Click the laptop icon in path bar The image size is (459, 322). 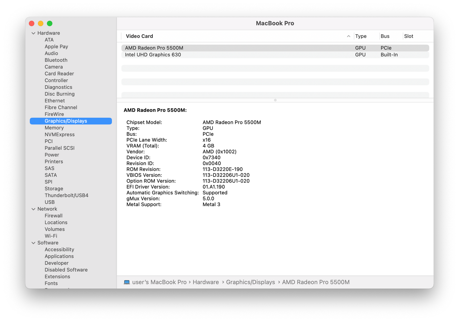point(127,282)
